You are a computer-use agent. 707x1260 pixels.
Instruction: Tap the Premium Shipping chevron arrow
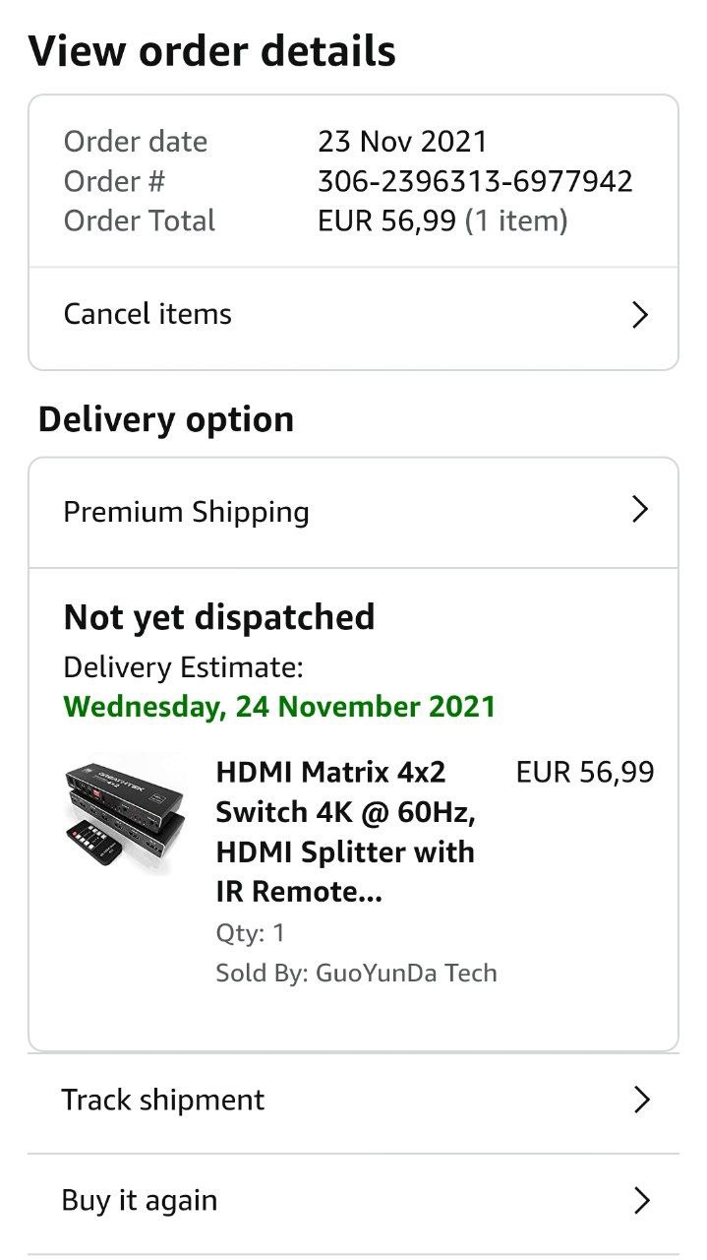click(640, 510)
